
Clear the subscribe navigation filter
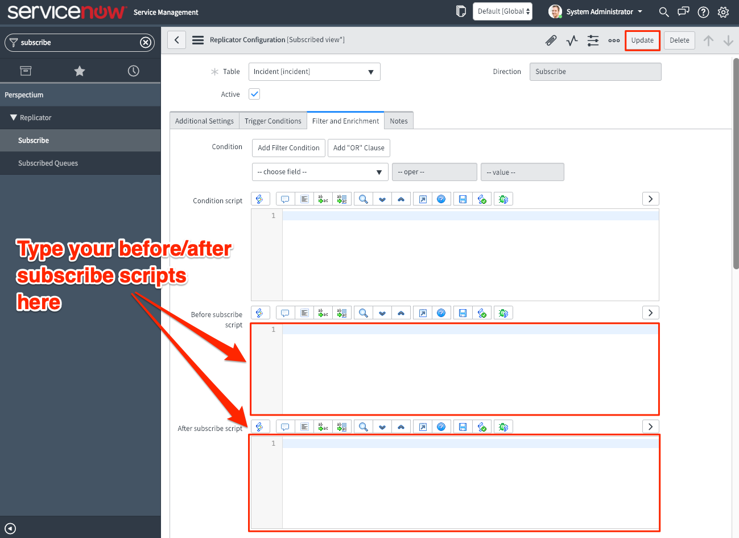pos(146,42)
